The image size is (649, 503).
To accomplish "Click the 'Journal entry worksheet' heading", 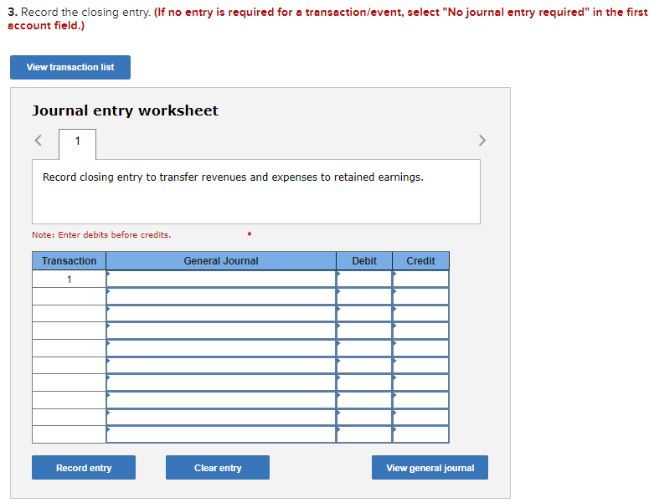I will (125, 110).
